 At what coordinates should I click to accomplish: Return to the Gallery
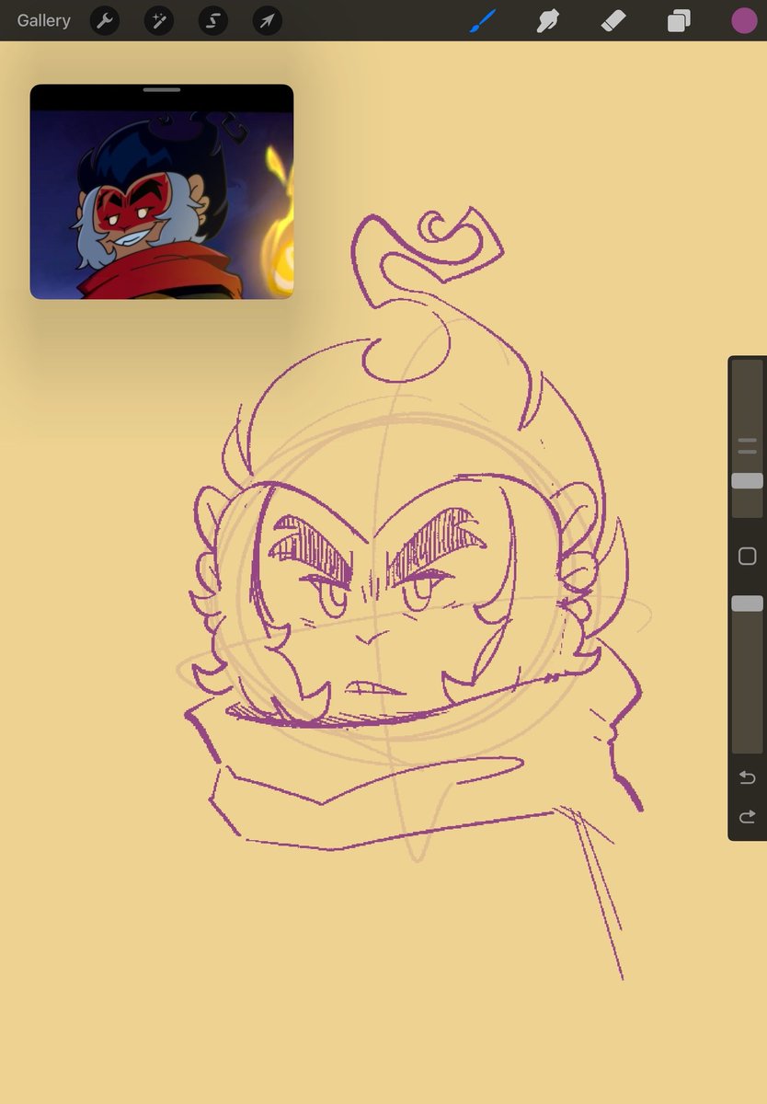pos(42,20)
